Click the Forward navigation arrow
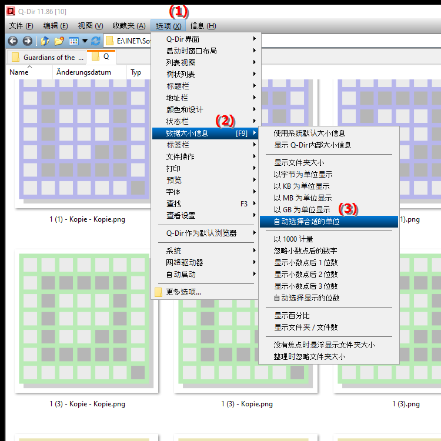 click(x=27, y=41)
